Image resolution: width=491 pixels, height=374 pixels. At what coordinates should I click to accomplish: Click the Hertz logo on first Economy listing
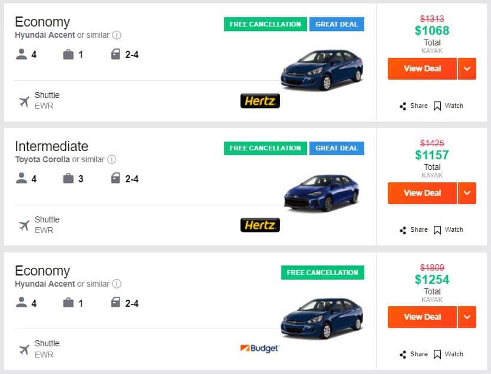(260, 101)
